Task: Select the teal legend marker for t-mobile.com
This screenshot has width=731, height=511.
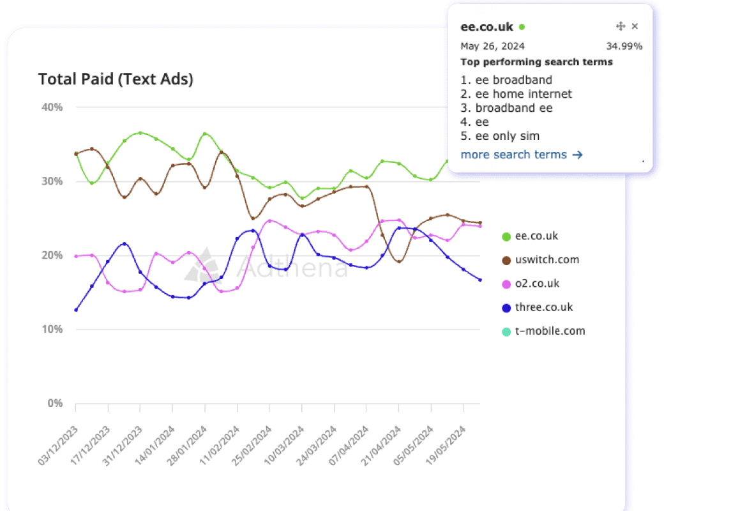Action: tap(508, 331)
